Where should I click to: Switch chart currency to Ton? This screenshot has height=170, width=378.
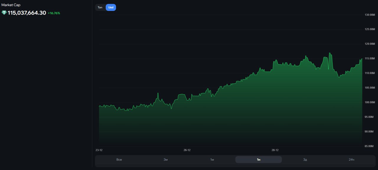(100, 7)
